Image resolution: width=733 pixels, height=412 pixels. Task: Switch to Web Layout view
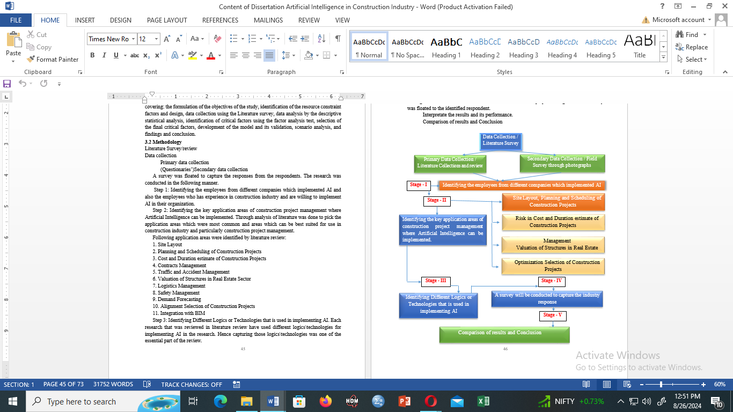627,385
